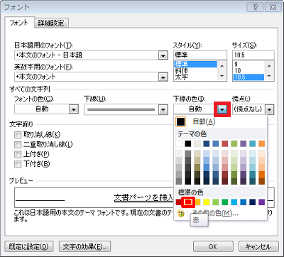
Task: Toggle 二重取り消し線 checkbox
Action: [x=18, y=145]
